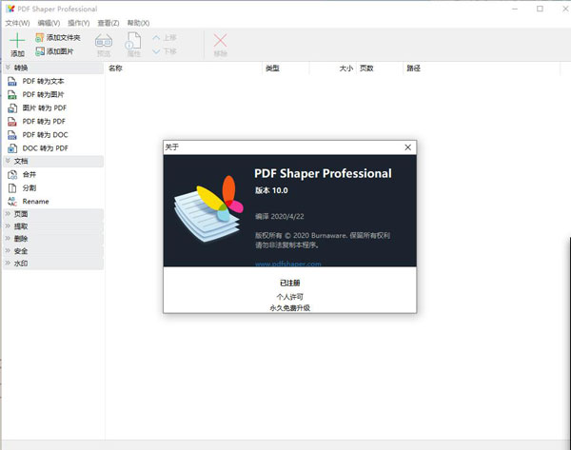Open the 查看(Z) menu
The width and height of the screenshot is (571, 450).
108,23
